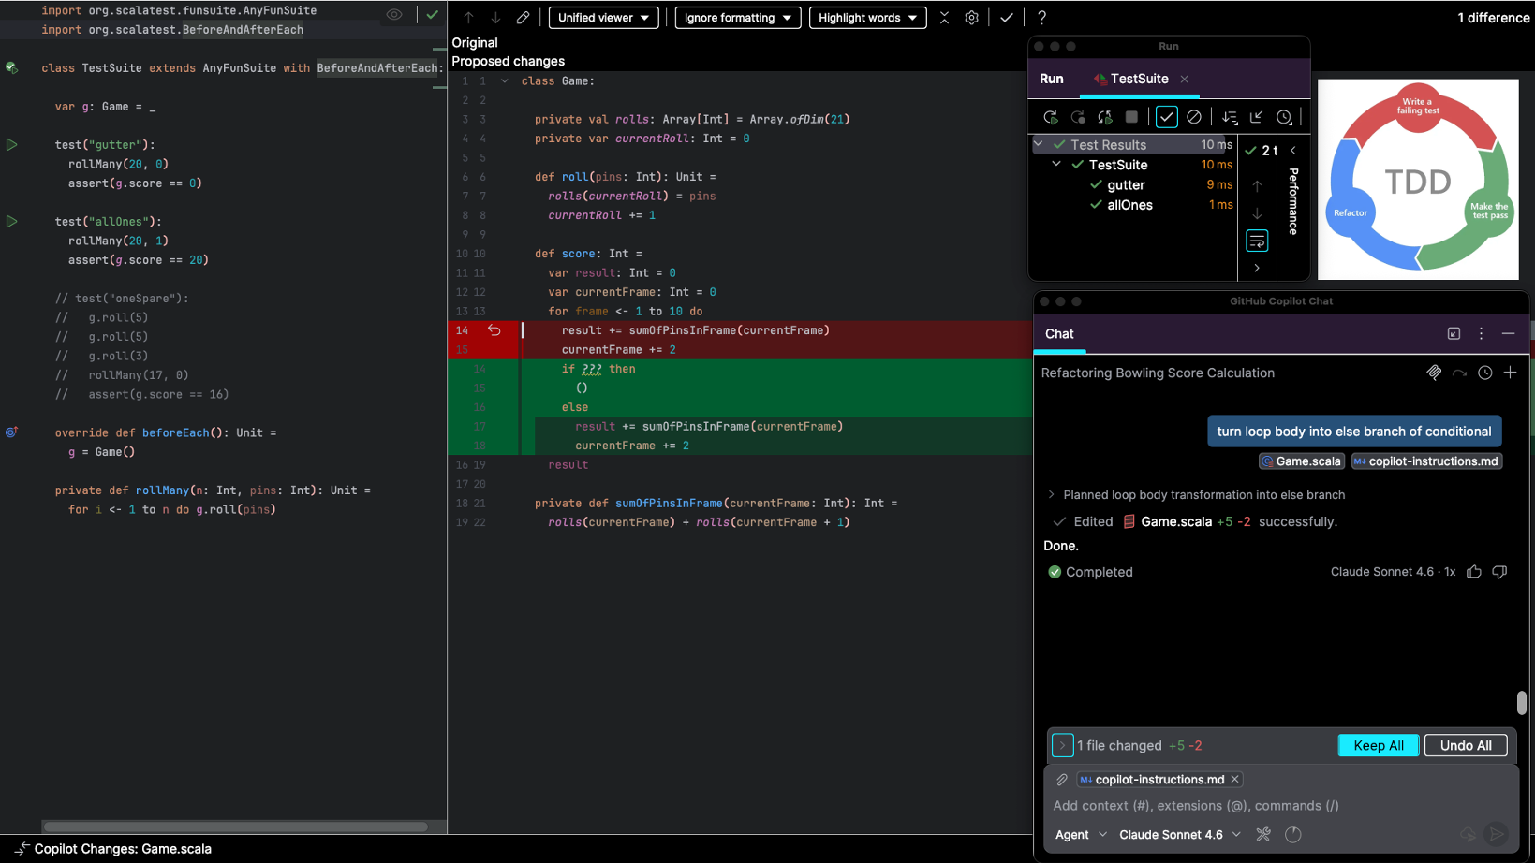Viewport: 1535px width, 863px height.
Task: Open Configure Tools wrench icon in chat
Action: [x=1263, y=835]
